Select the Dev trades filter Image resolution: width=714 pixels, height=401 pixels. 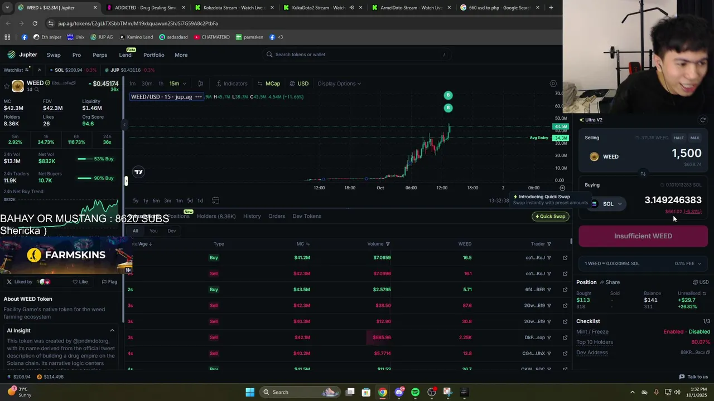coord(172,231)
